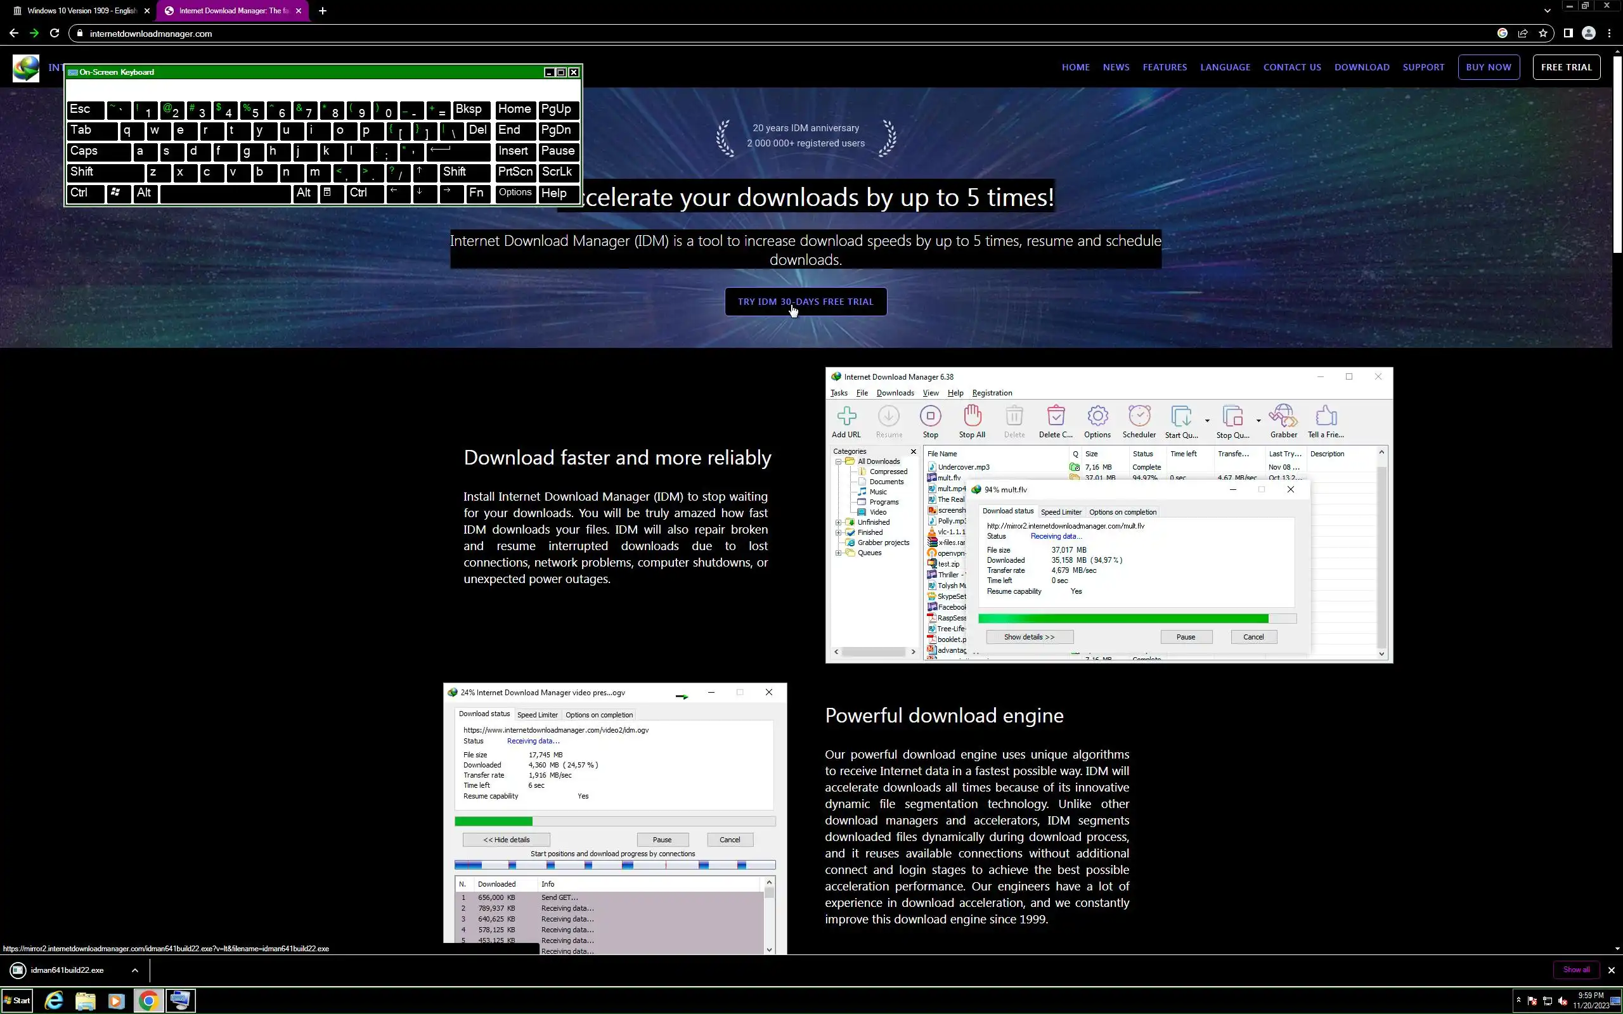Open the Chrome three-dot menu
Image resolution: width=1623 pixels, height=1014 pixels.
(1610, 33)
